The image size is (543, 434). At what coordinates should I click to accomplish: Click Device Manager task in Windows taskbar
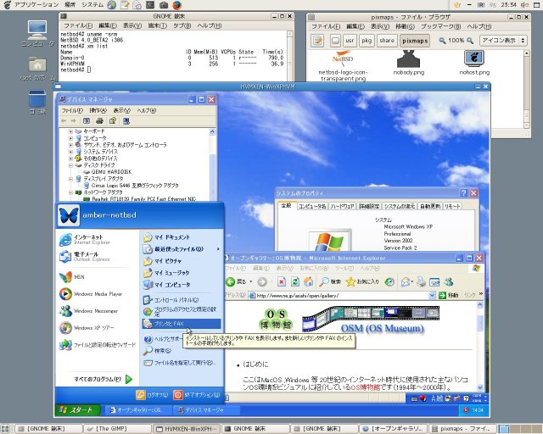[x=207, y=410]
